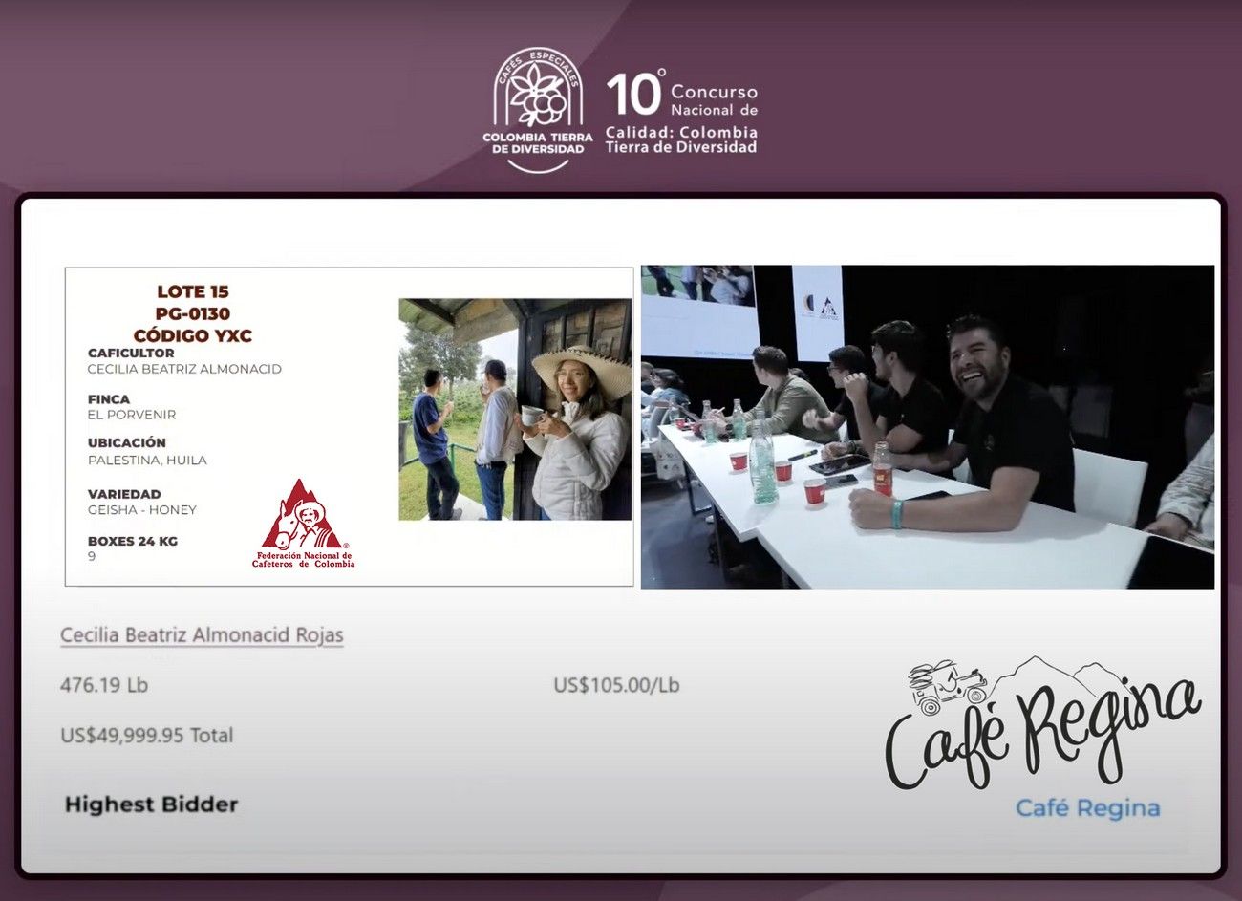Screen dimensions: 1242x901
Task: Click the 'UBICACIÓN' label
Action: (127, 442)
